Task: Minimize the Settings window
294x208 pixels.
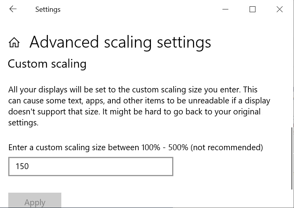Action: pos(225,9)
